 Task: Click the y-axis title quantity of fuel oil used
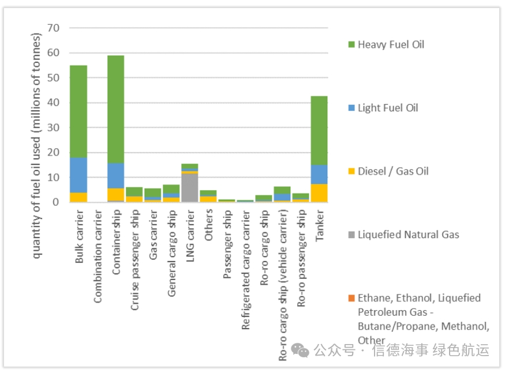(36, 146)
